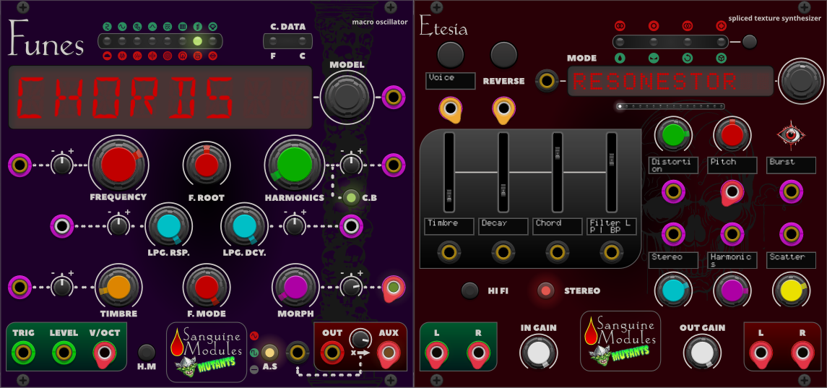The height and width of the screenshot is (388, 827).
Task: Click the cyan LPG. RSP. knob
Action: [169, 226]
